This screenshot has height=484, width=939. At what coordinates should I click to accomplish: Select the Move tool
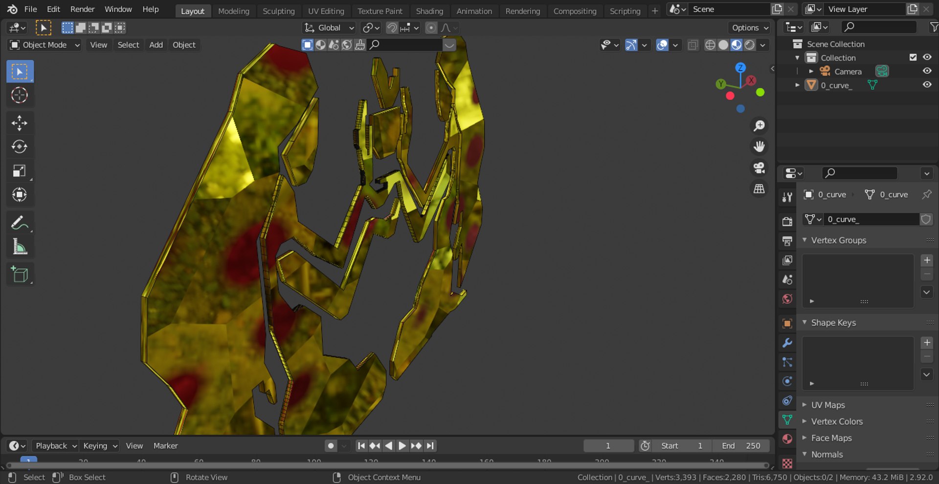(20, 123)
